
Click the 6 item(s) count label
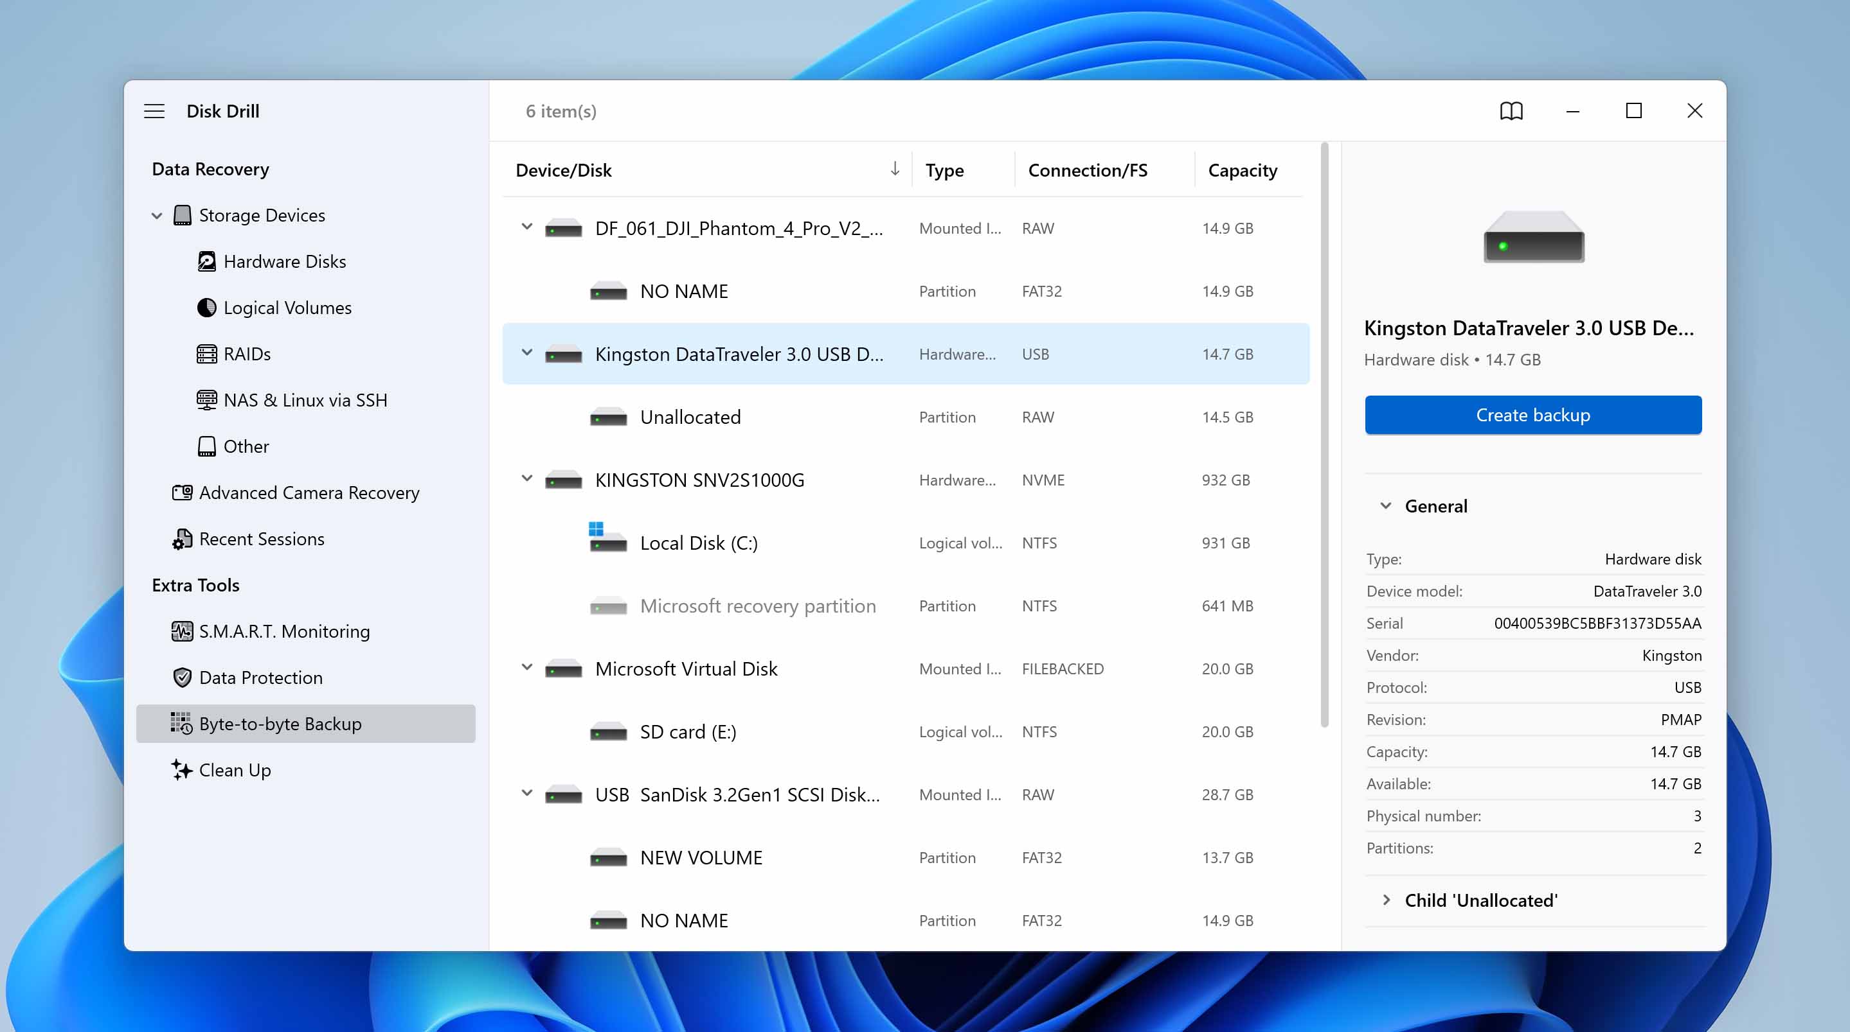click(561, 111)
